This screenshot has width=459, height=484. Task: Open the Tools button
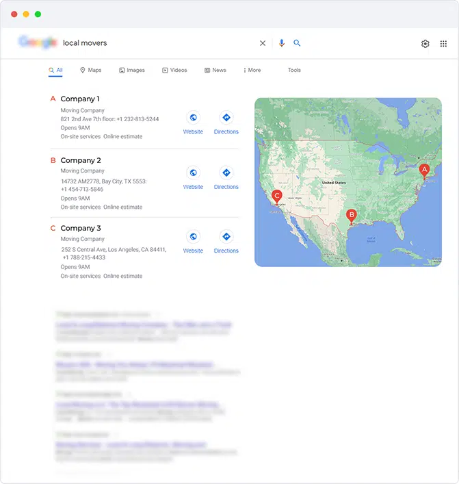[x=294, y=71]
